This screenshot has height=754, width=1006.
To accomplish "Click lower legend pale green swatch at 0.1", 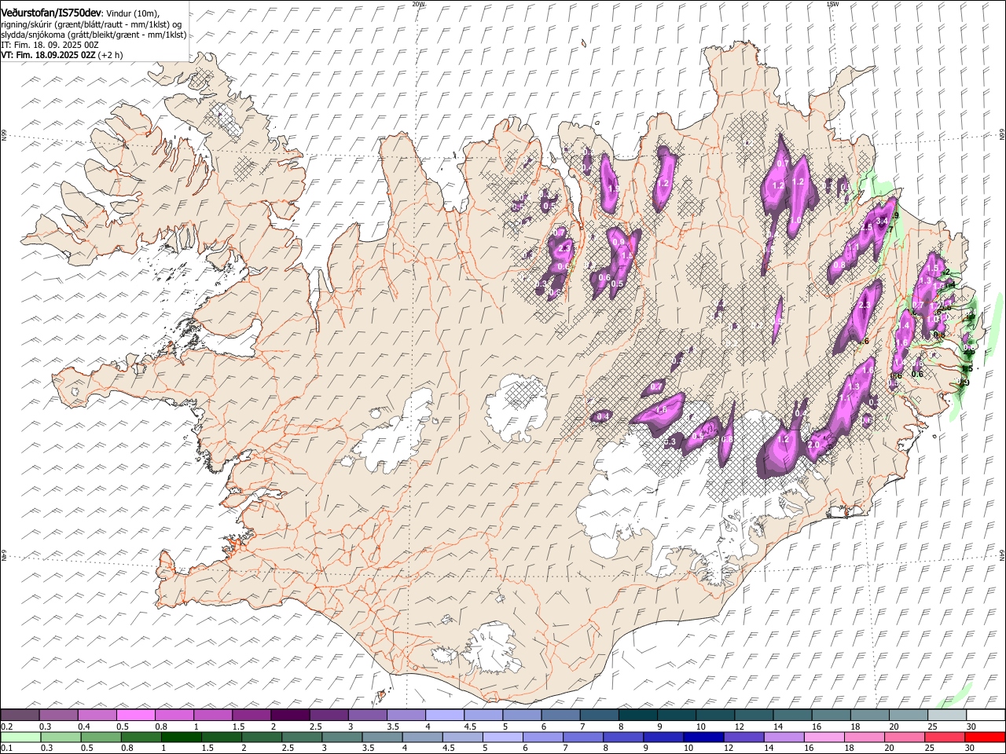I will pyautogui.click(x=20, y=737).
